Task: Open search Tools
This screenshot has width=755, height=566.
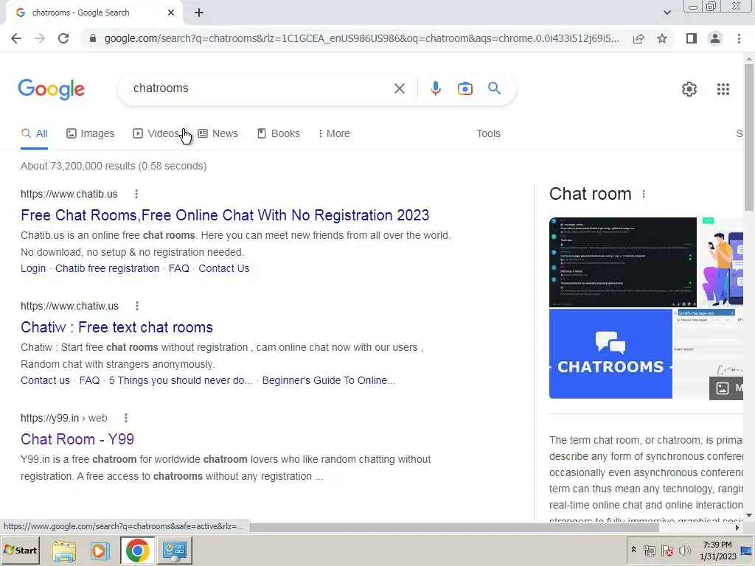Action: click(488, 134)
